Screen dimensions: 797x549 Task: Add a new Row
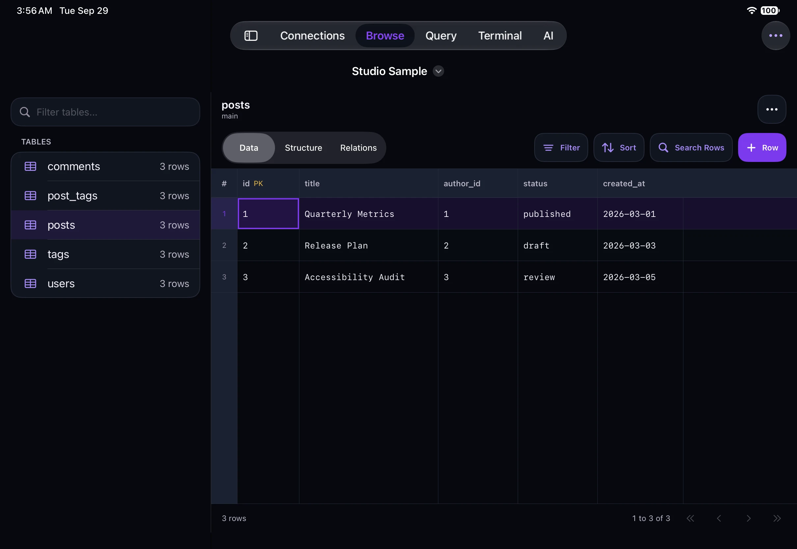coord(762,147)
